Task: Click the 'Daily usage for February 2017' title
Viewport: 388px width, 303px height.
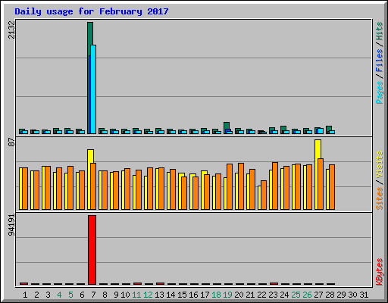Action: (92, 11)
